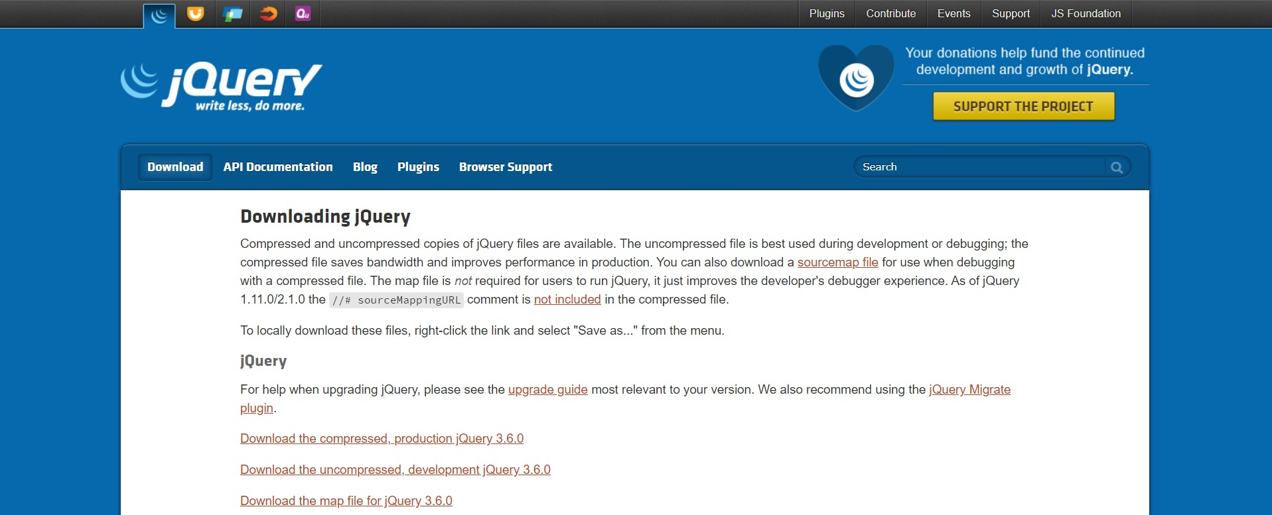The width and height of the screenshot is (1272, 515).
Task: Open JS Foundation in top bar
Action: pyautogui.click(x=1086, y=14)
